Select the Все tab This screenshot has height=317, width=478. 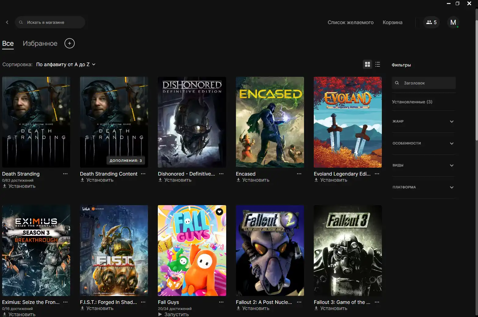(8, 43)
